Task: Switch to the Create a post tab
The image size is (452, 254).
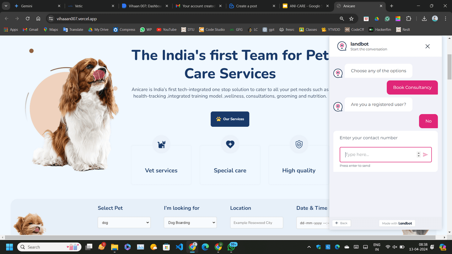Action: tap(252, 6)
